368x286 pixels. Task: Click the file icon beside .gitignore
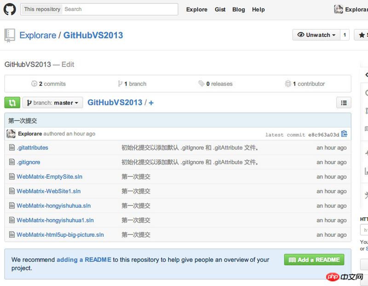(12, 162)
